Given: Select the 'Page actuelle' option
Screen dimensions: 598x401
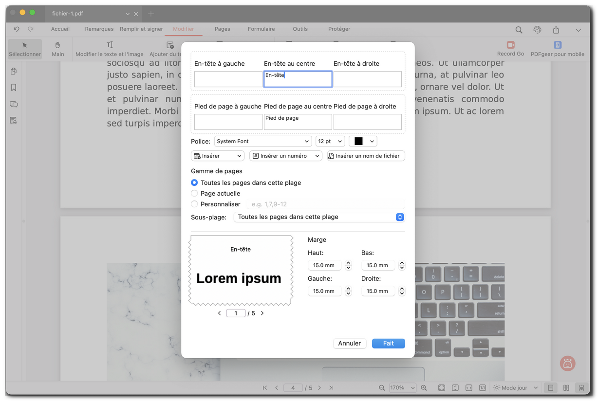Looking at the screenshot, I should coord(195,193).
